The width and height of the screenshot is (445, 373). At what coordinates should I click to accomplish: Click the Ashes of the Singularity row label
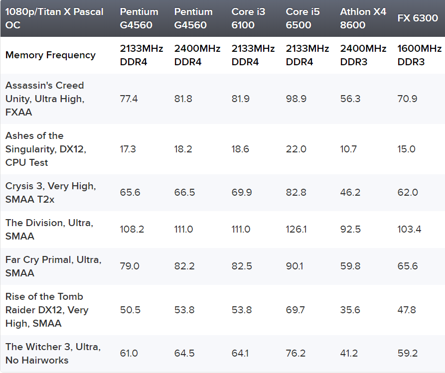[46, 149]
